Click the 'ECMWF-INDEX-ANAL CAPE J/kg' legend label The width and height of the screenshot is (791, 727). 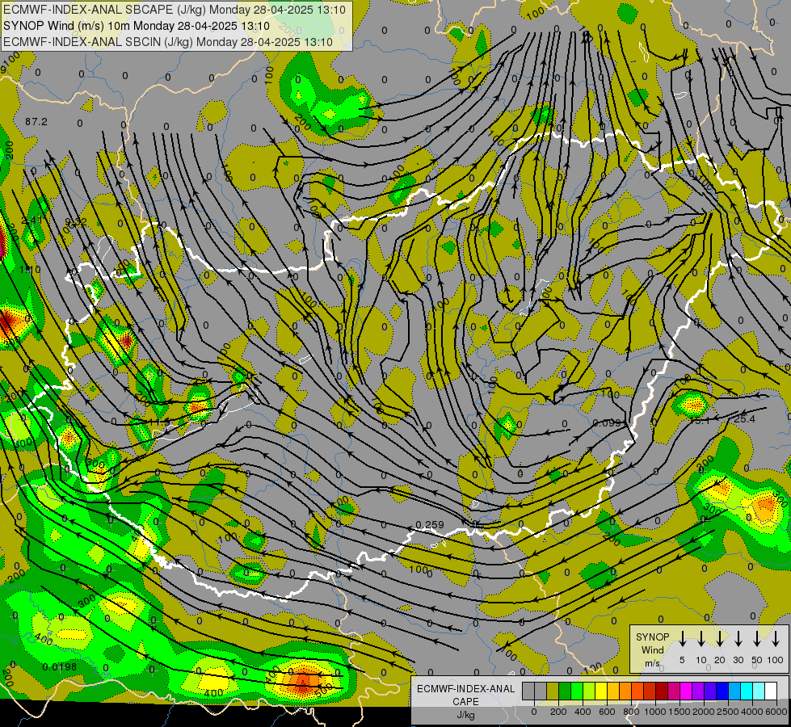click(x=465, y=701)
